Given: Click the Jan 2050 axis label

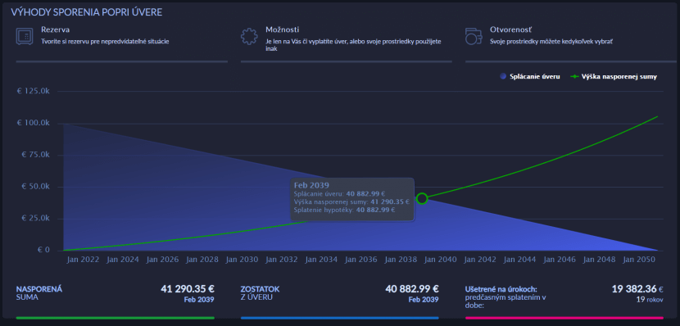Looking at the screenshot, I should coord(639,259).
